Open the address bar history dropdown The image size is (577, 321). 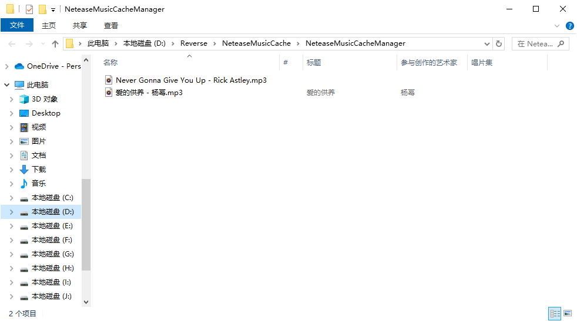click(487, 44)
